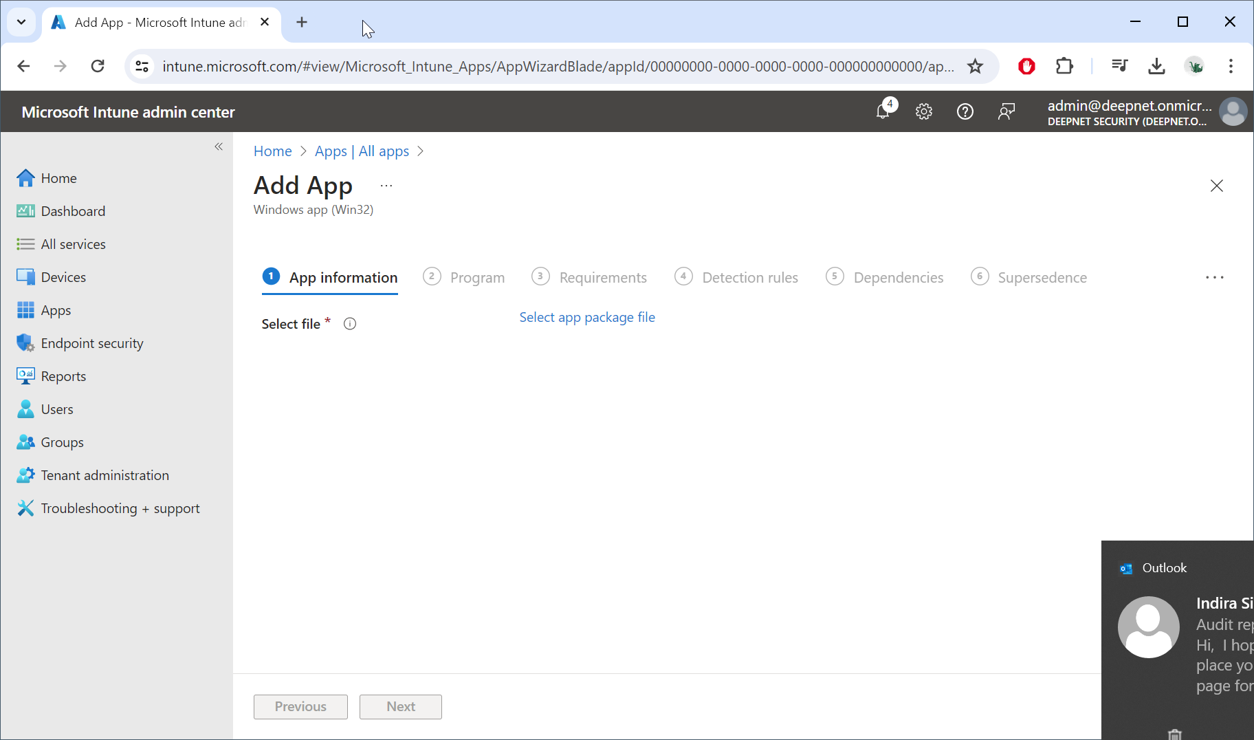
Task: Open the browser Extensions puzzle icon
Action: 1064,66
